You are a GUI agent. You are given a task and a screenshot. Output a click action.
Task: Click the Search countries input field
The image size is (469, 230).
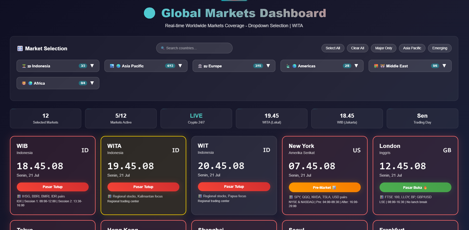194,48
